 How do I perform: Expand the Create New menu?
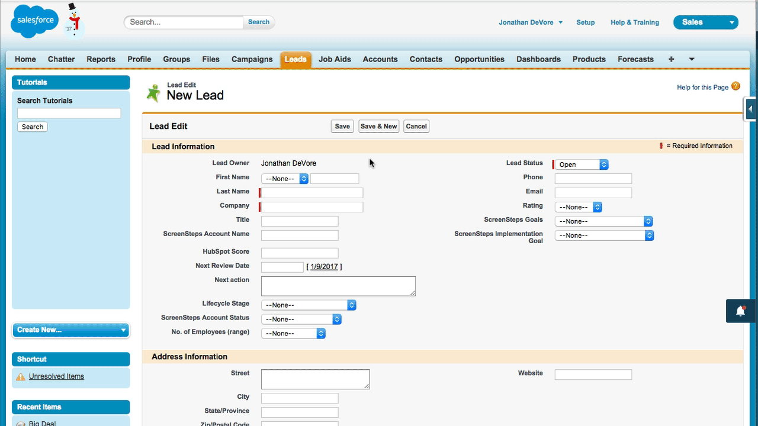coord(70,330)
